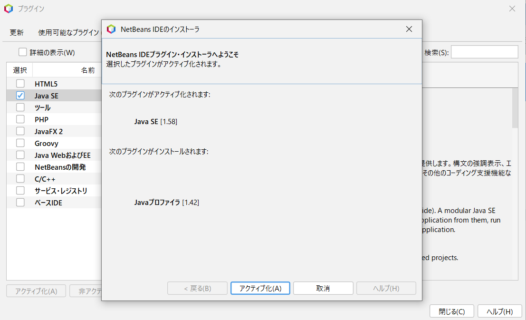This screenshot has height=320, width=526.
Task: Check the PHP plugin checkbox
Action: click(x=20, y=119)
